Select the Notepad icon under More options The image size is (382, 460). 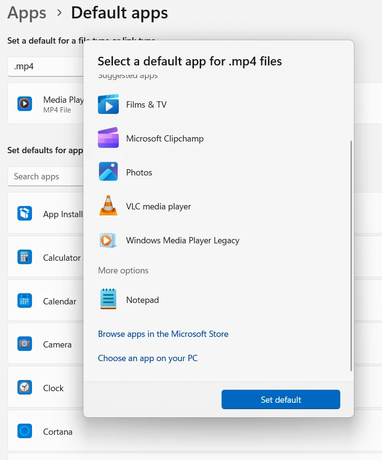[108, 299]
